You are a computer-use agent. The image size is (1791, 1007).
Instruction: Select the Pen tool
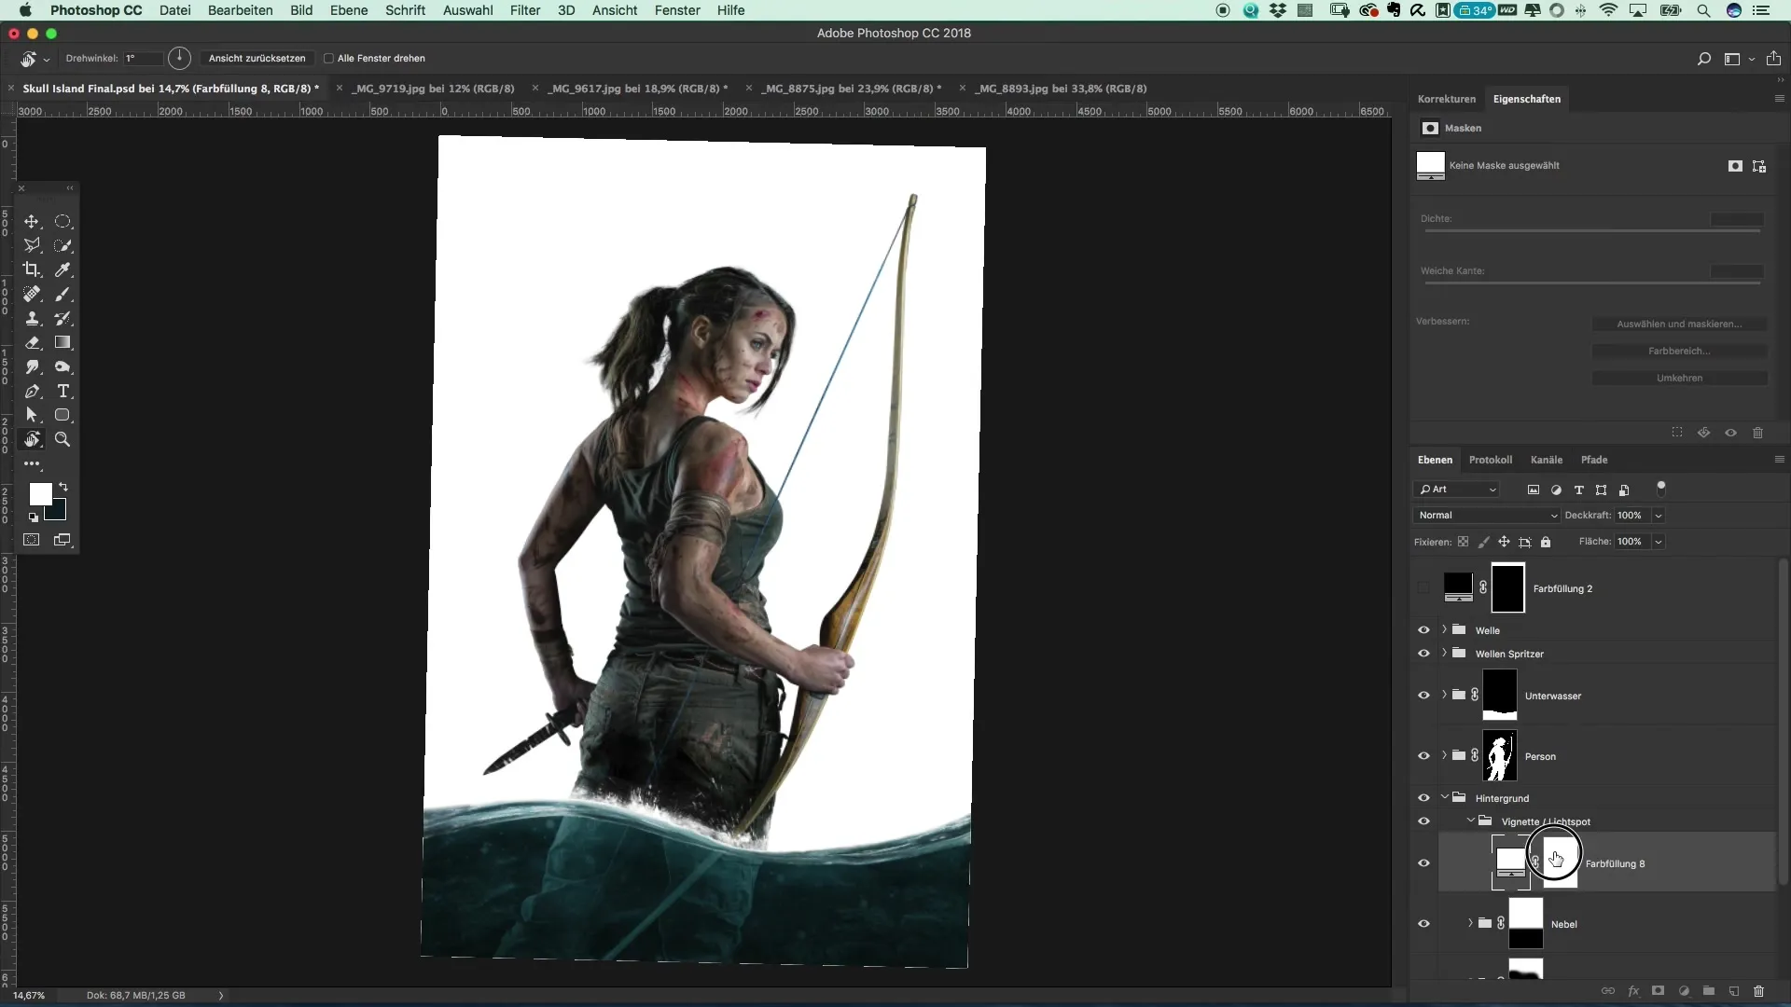[x=32, y=391]
